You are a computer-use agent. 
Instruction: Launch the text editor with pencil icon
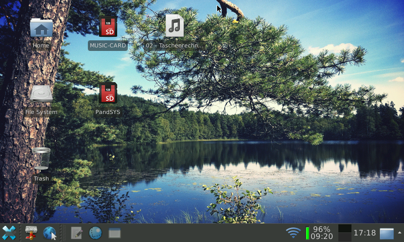(x=77, y=233)
